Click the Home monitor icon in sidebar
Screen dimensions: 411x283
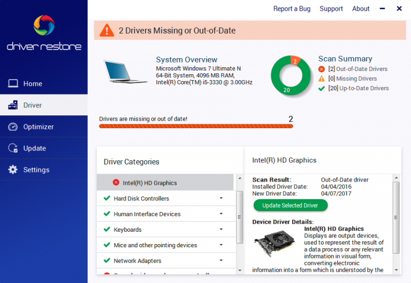point(13,84)
